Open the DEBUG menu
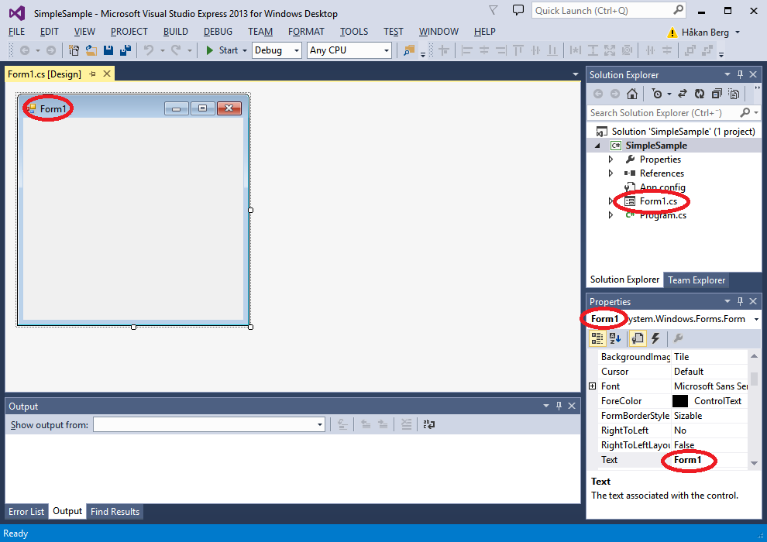 218,32
